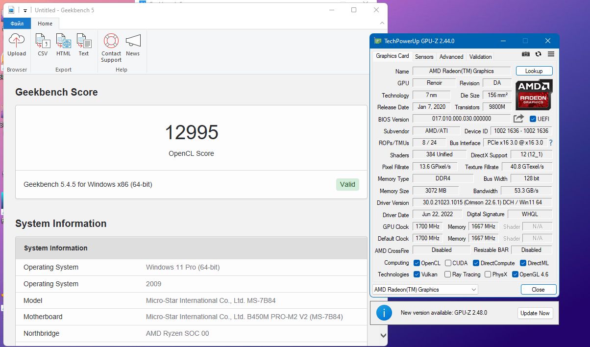
Task: Switch to the Advanced tab
Action: coord(451,57)
